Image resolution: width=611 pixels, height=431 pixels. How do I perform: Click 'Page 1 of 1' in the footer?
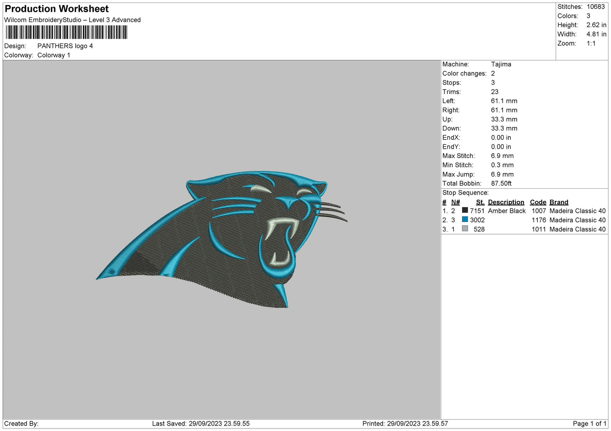pyautogui.click(x=589, y=423)
